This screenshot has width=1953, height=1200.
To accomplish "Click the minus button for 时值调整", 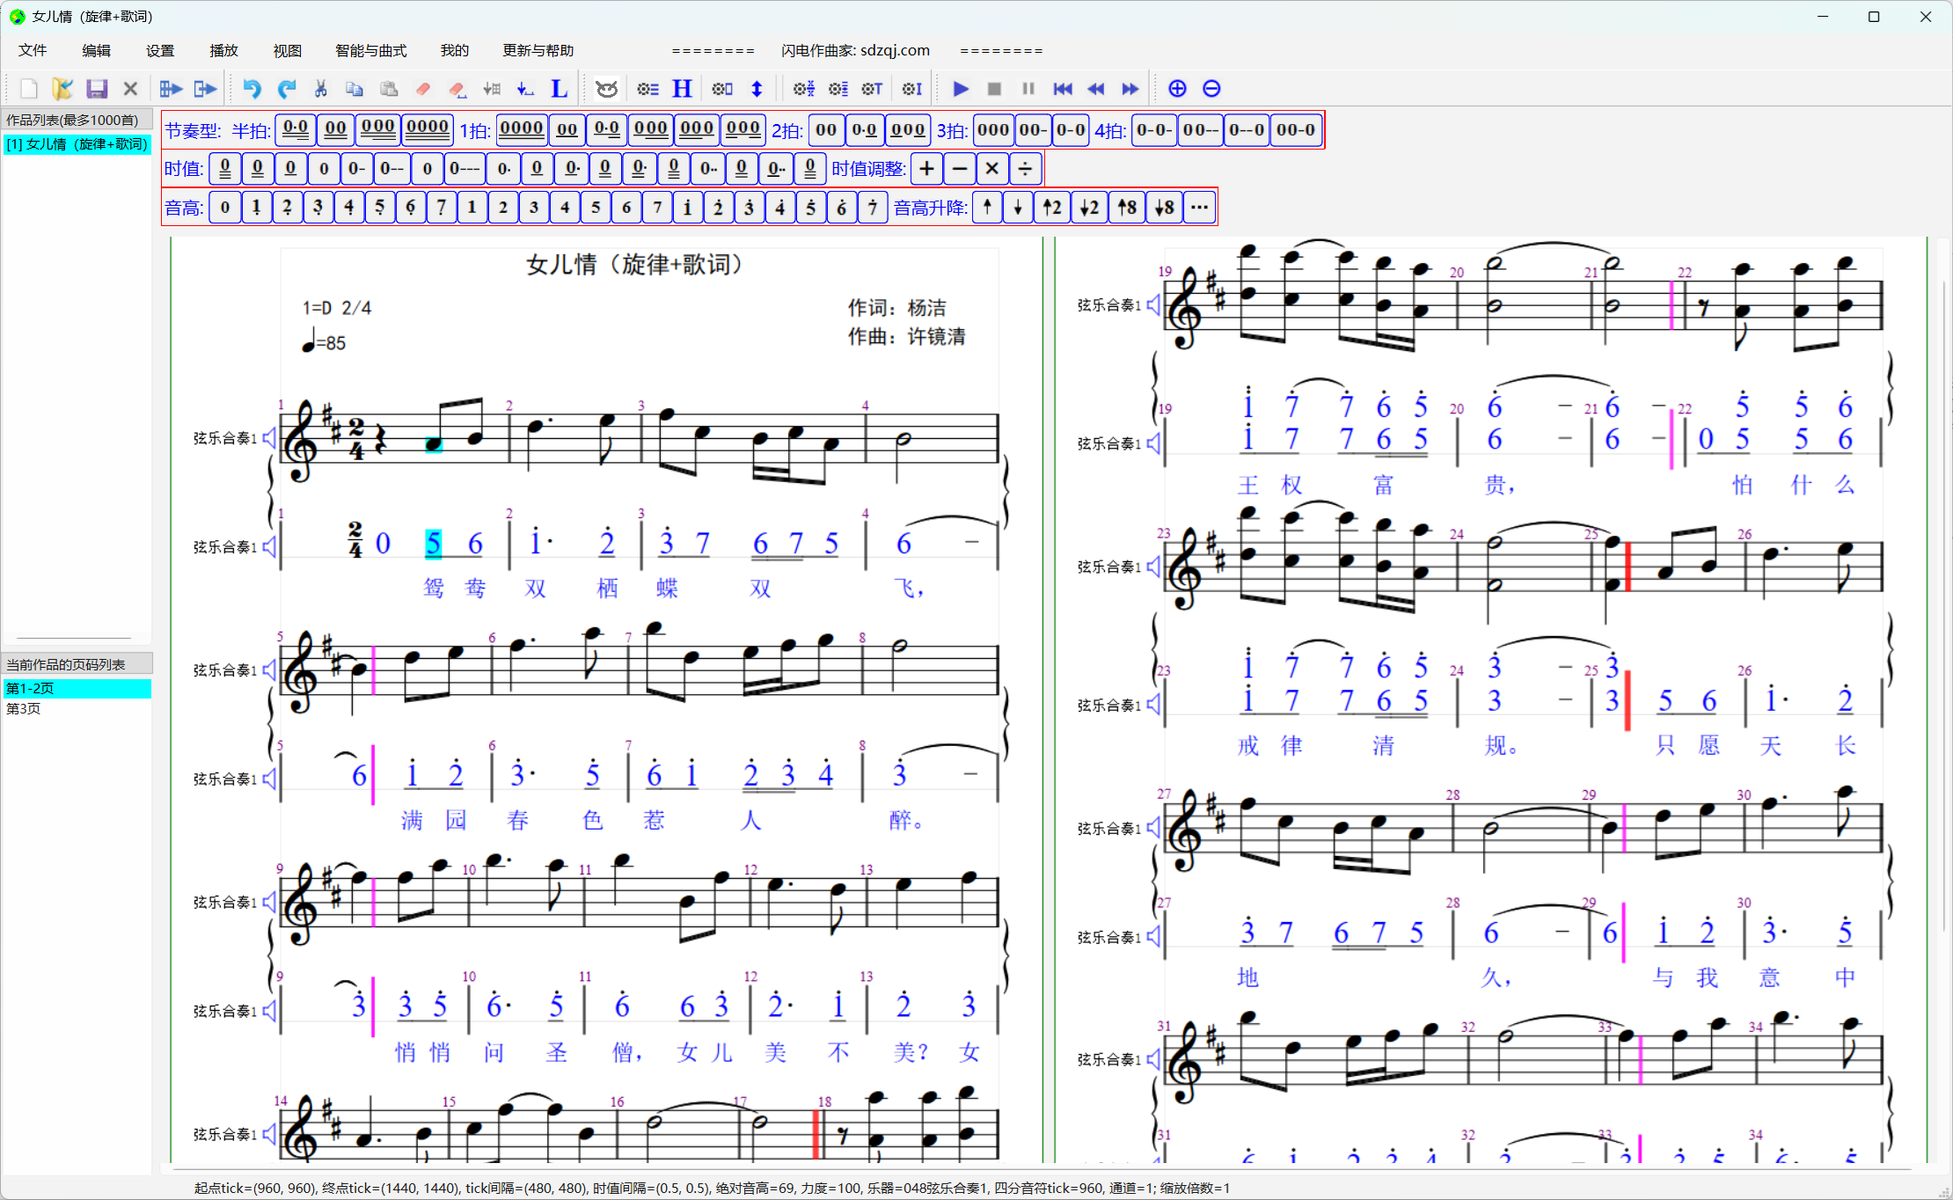I will [960, 169].
